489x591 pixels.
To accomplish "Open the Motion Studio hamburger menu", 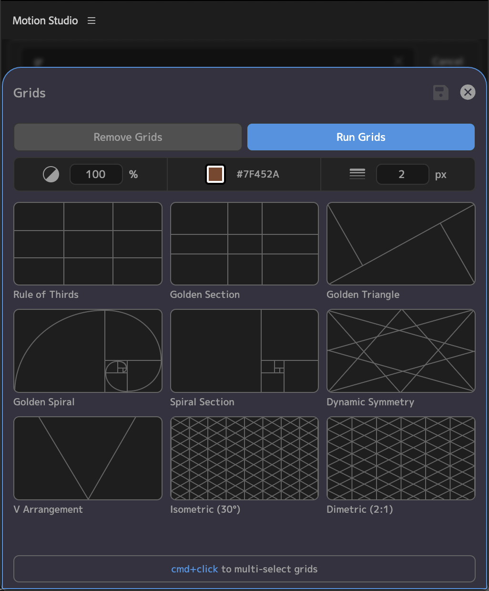I will point(92,21).
